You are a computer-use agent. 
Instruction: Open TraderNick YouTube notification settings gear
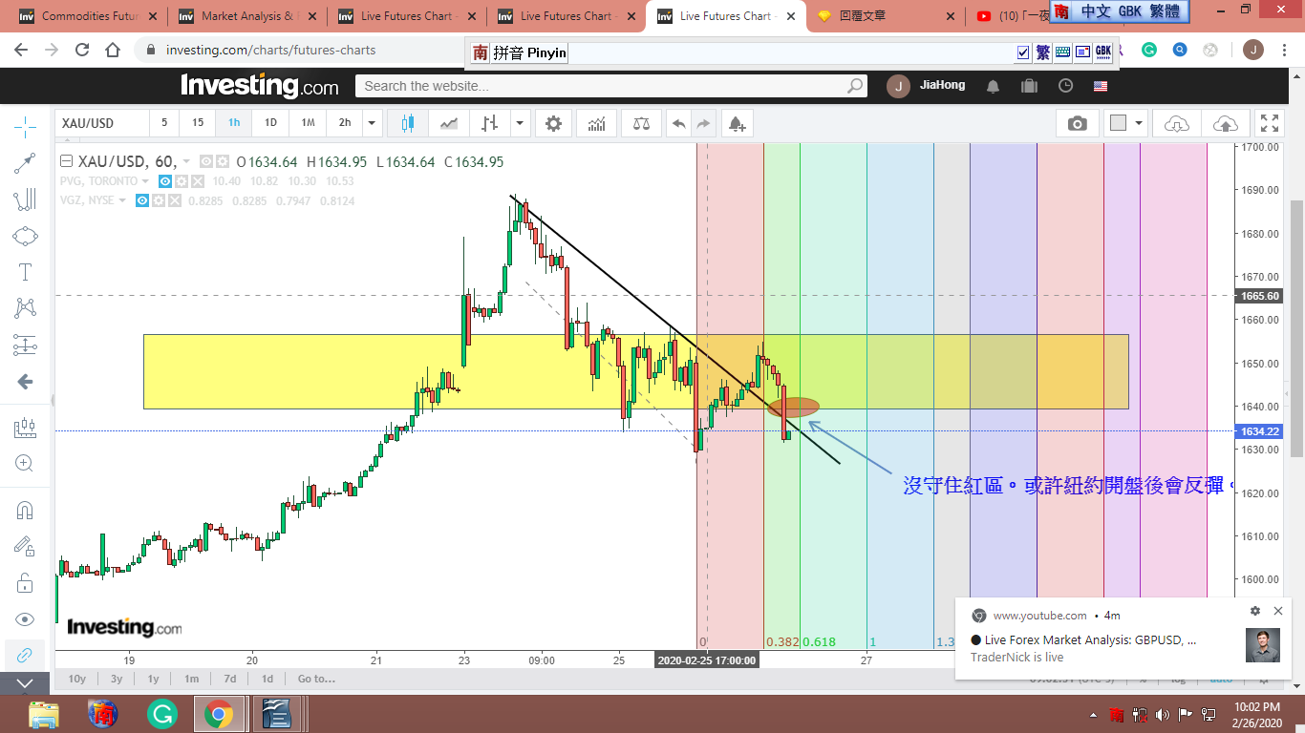(x=1255, y=611)
